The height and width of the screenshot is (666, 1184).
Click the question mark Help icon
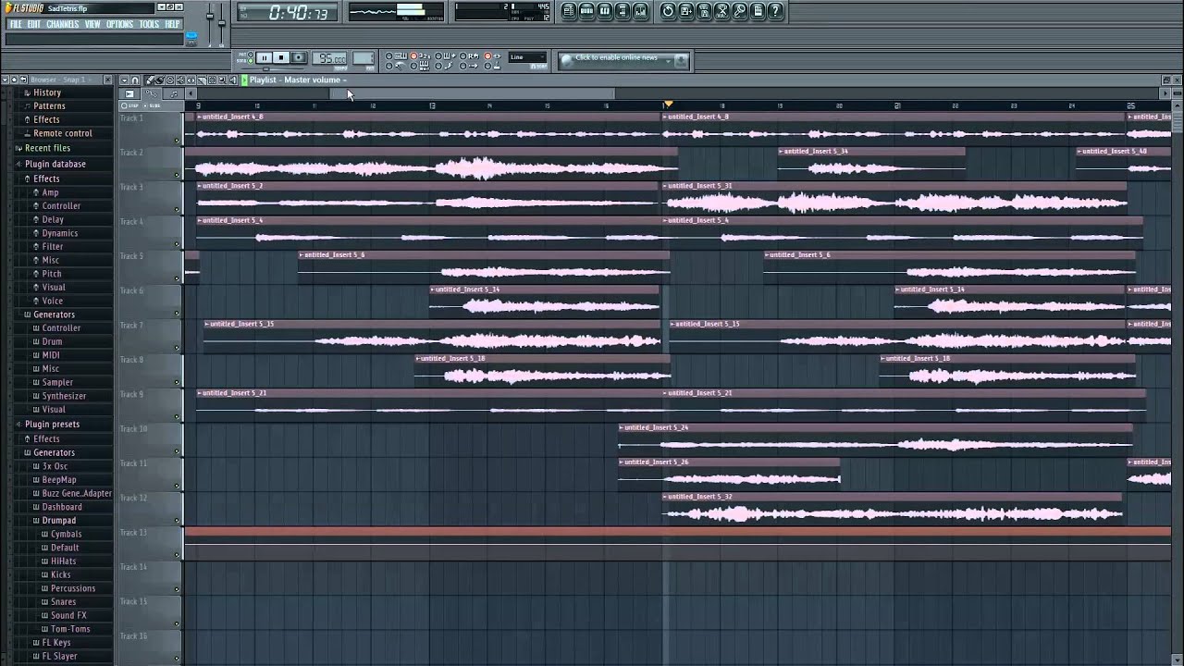(x=775, y=11)
